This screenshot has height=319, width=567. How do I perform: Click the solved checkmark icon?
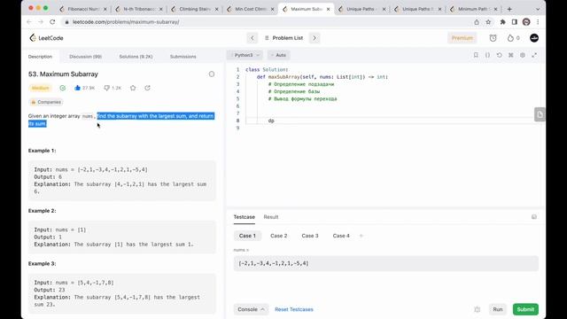pos(63,88)
